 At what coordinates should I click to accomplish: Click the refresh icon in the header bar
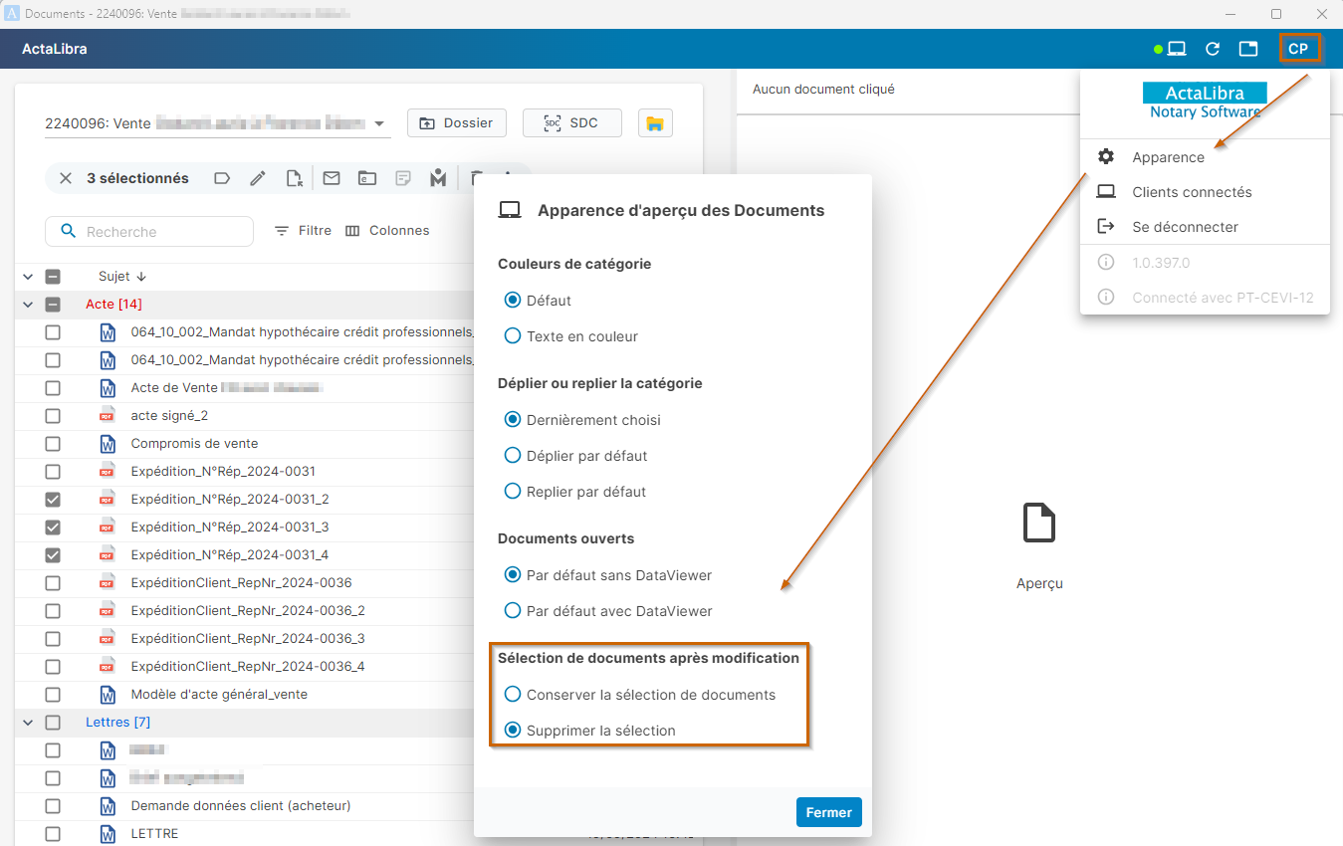point(1212,49)
